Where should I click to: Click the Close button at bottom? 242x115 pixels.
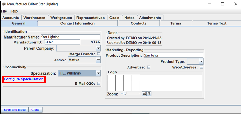pyautogui.click(x=35, y=110)
